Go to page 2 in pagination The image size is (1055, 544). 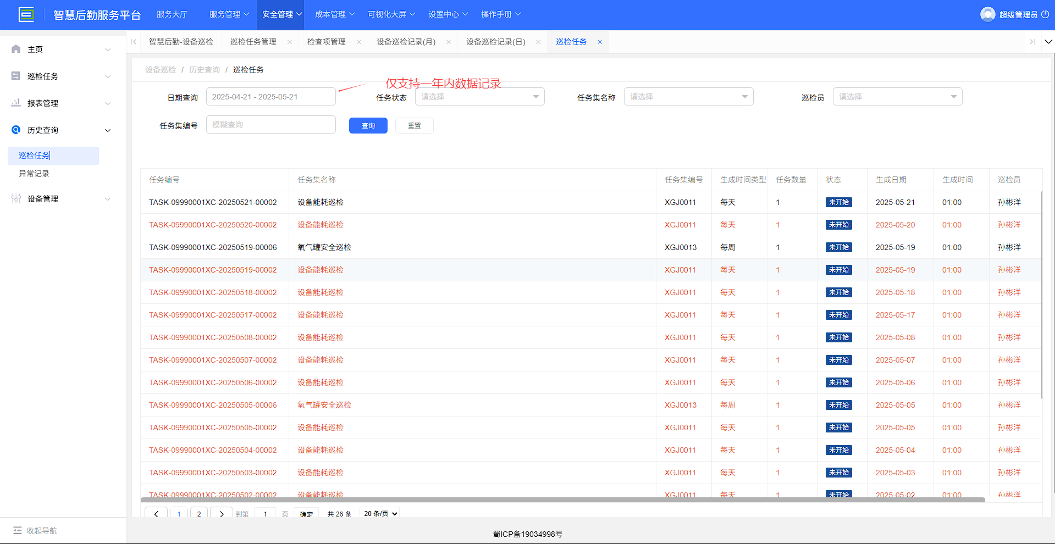point(199,513)
